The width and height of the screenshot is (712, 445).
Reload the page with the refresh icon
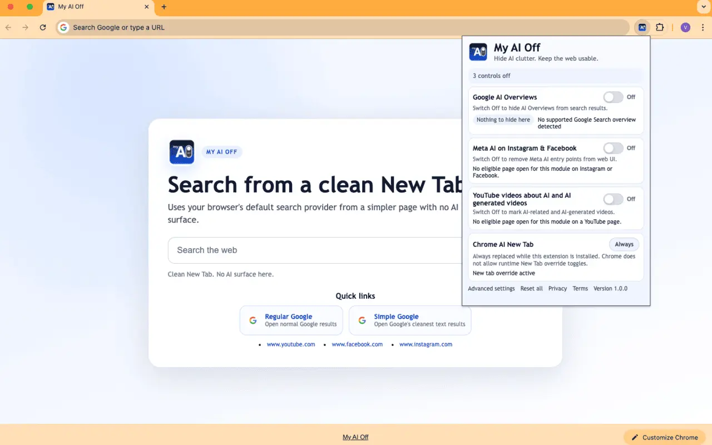[x=43, y=27]
